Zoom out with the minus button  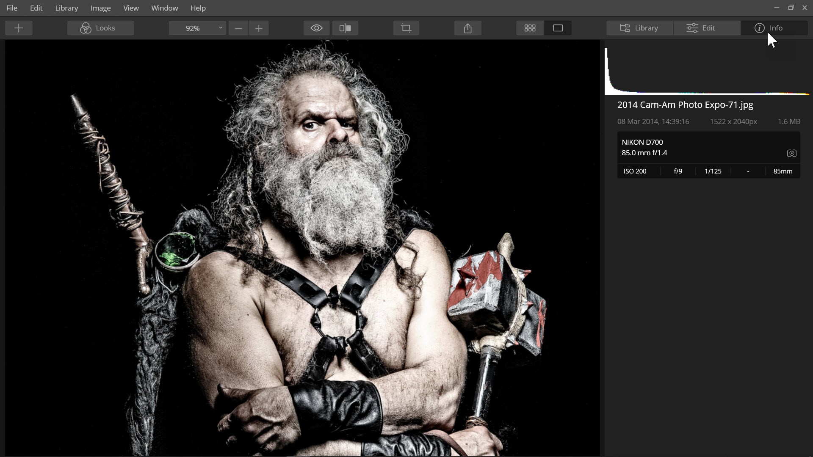238,28
